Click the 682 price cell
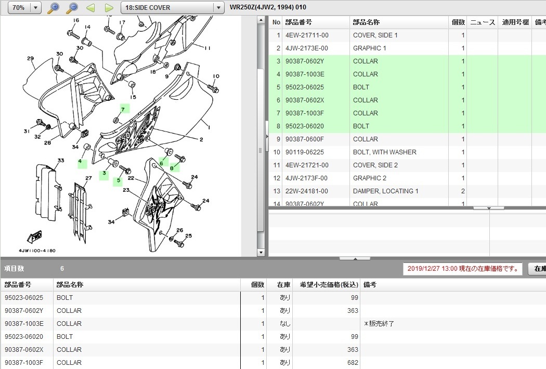546x369 pixels. click(353, 363)
